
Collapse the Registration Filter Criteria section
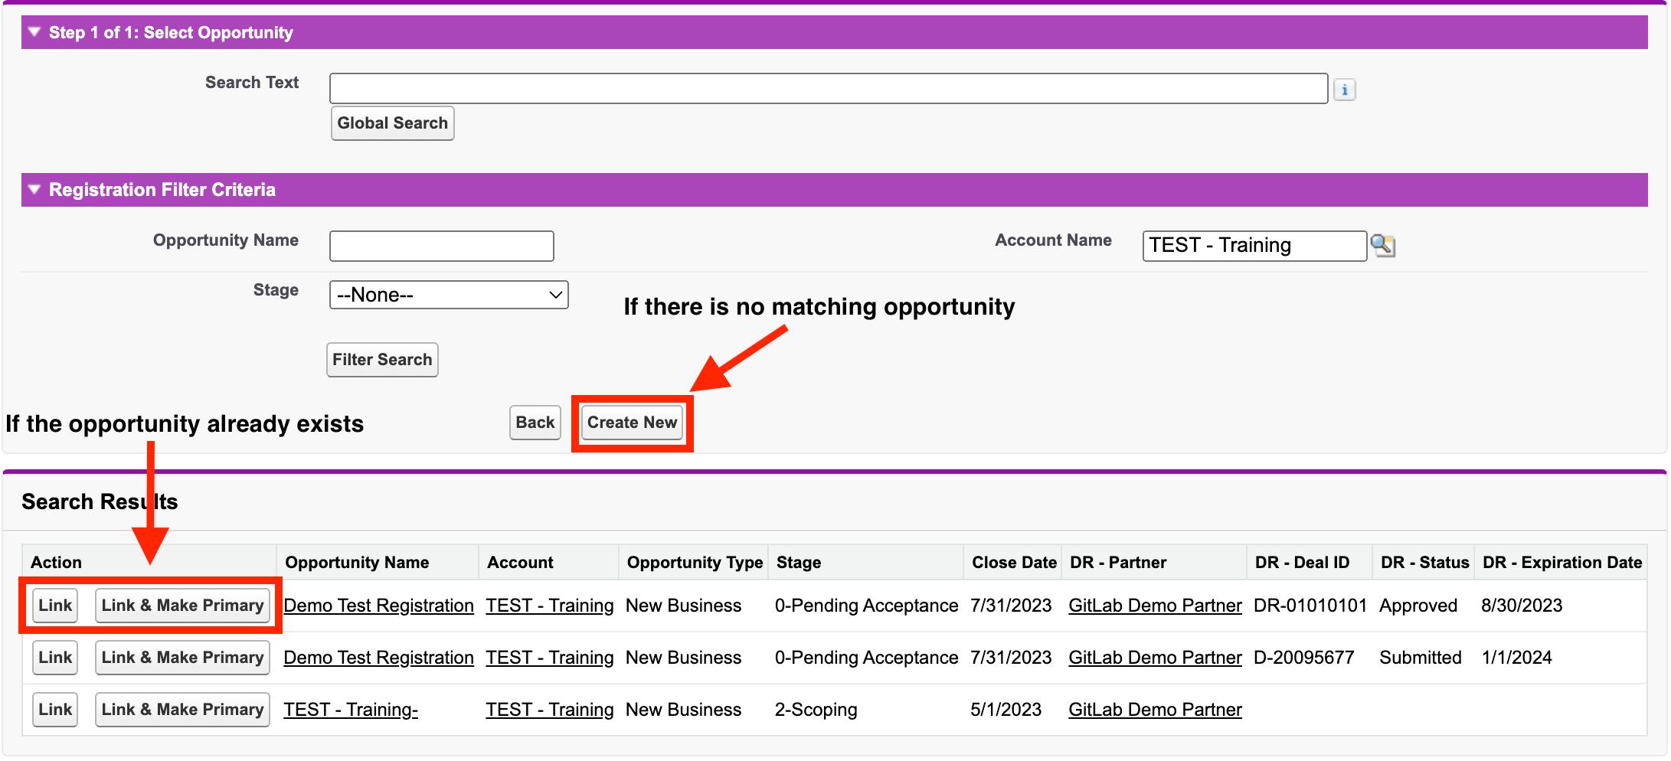click(34, 189)
